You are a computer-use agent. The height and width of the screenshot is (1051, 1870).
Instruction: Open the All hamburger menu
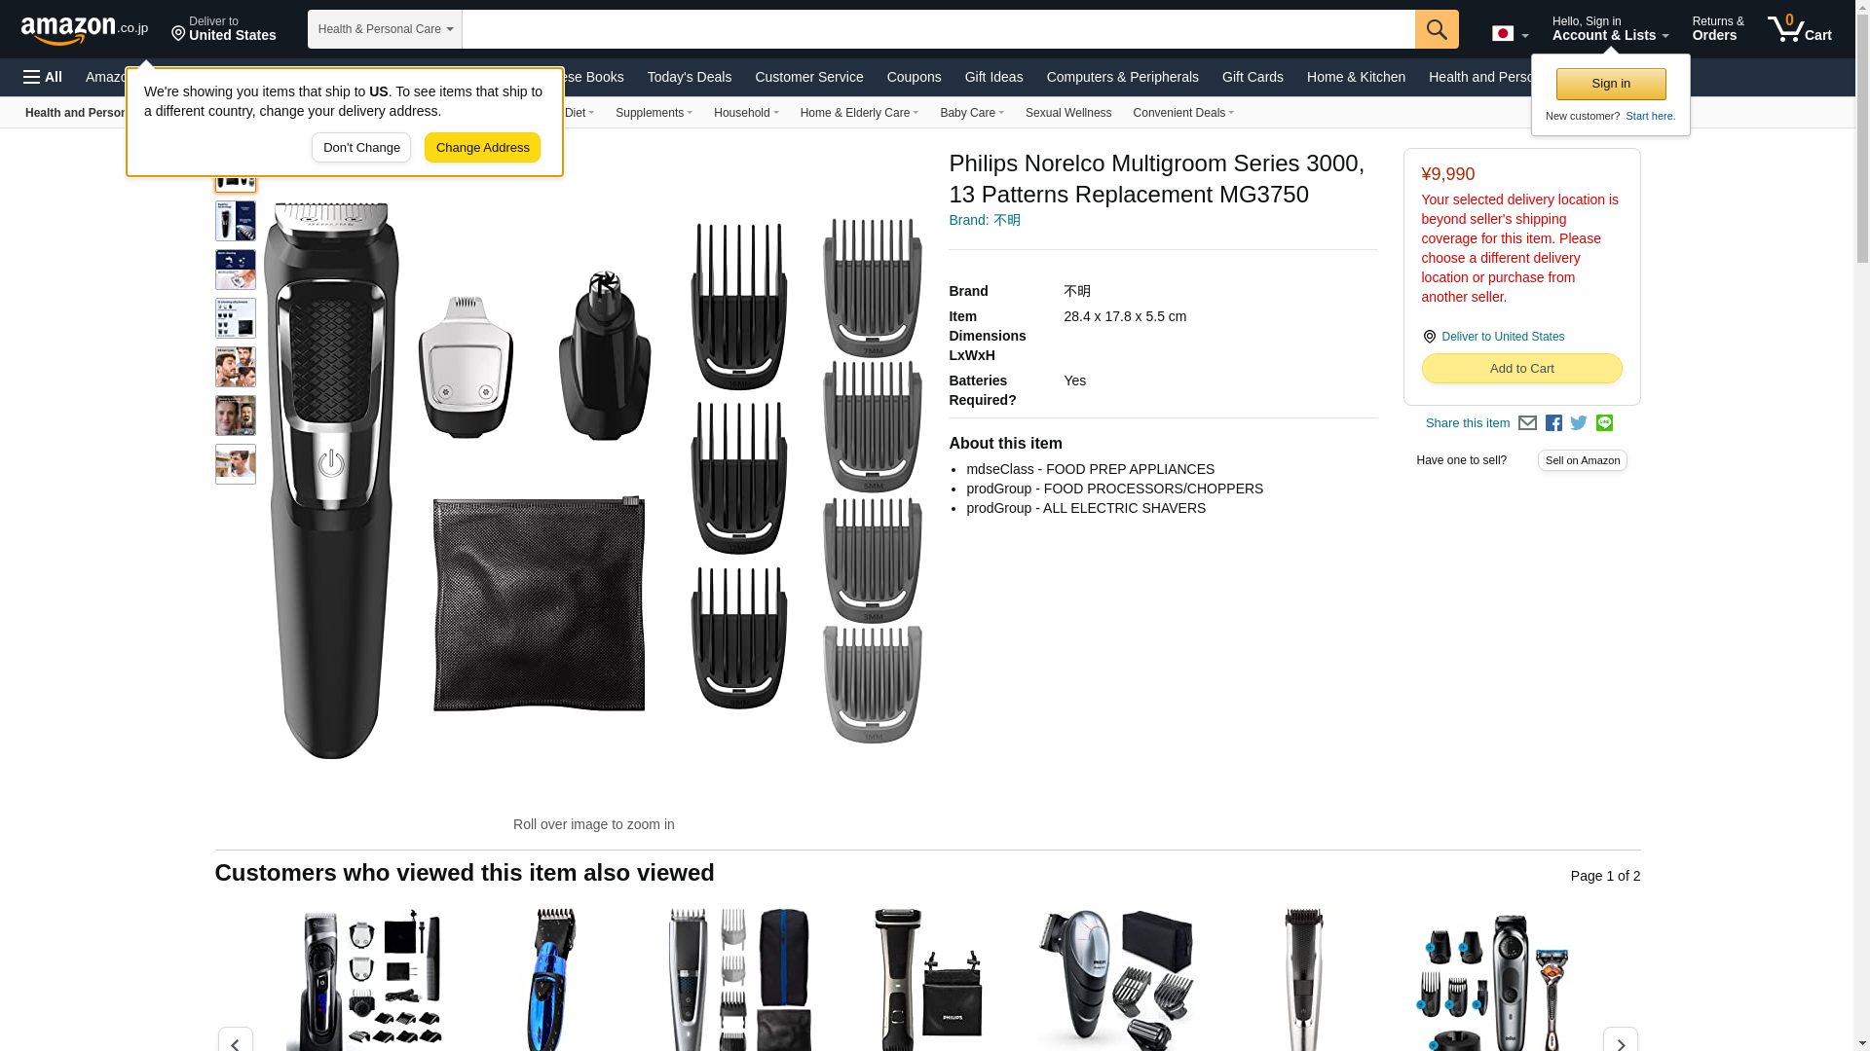43,77
